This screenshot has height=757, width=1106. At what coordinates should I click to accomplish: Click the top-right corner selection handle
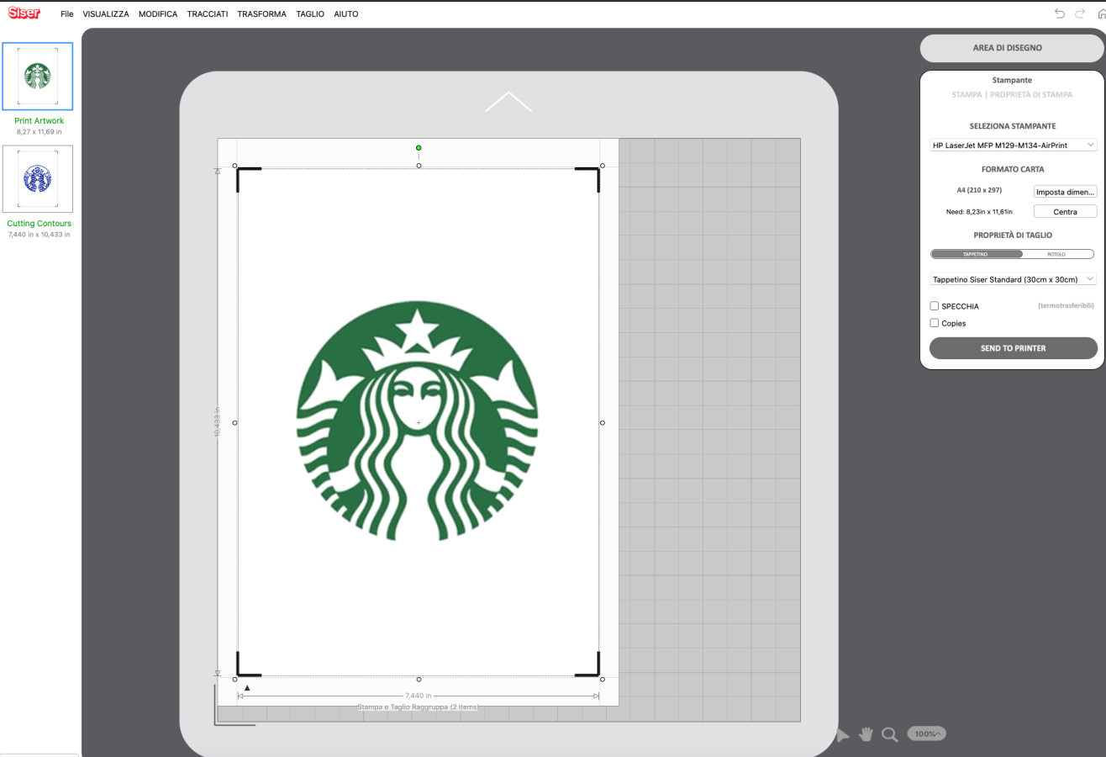[x=603, y=166]
